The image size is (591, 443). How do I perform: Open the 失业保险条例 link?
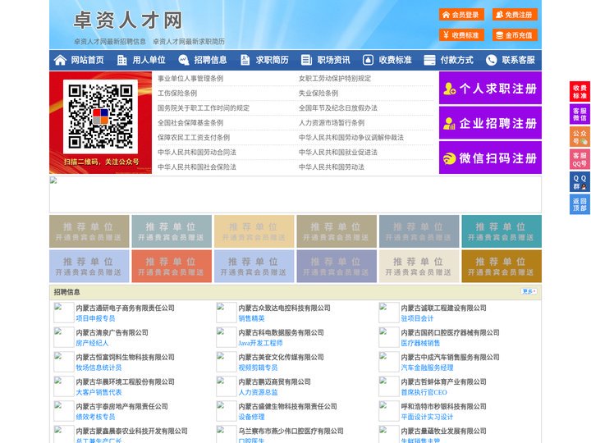coord(318,93)
